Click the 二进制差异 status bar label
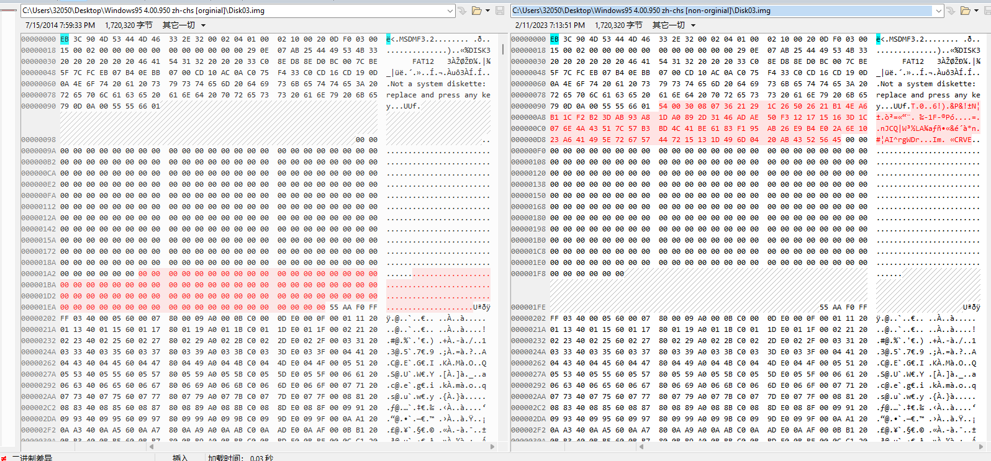Screen dimensions: 991x461 (x=32, y=458)
